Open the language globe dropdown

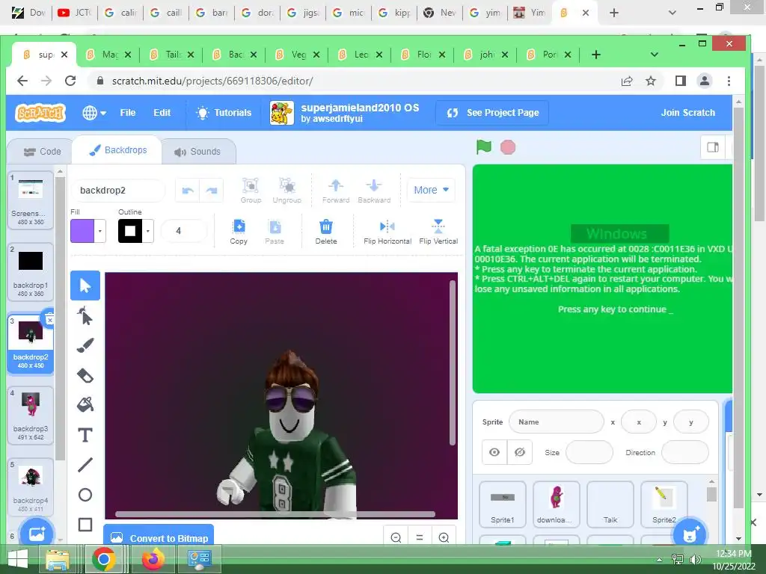94,113
